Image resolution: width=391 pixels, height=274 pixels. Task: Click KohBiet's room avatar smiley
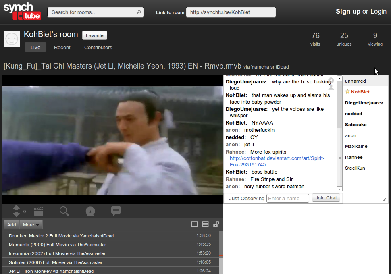tap(12, 39)
